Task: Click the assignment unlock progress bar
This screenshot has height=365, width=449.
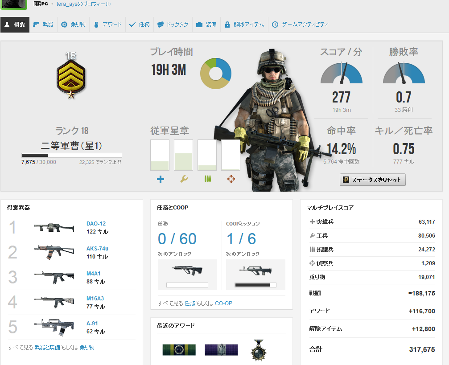Action: (187, 285)
